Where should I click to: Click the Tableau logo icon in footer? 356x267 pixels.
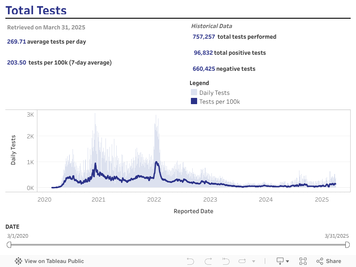click(x=19, y=261)
